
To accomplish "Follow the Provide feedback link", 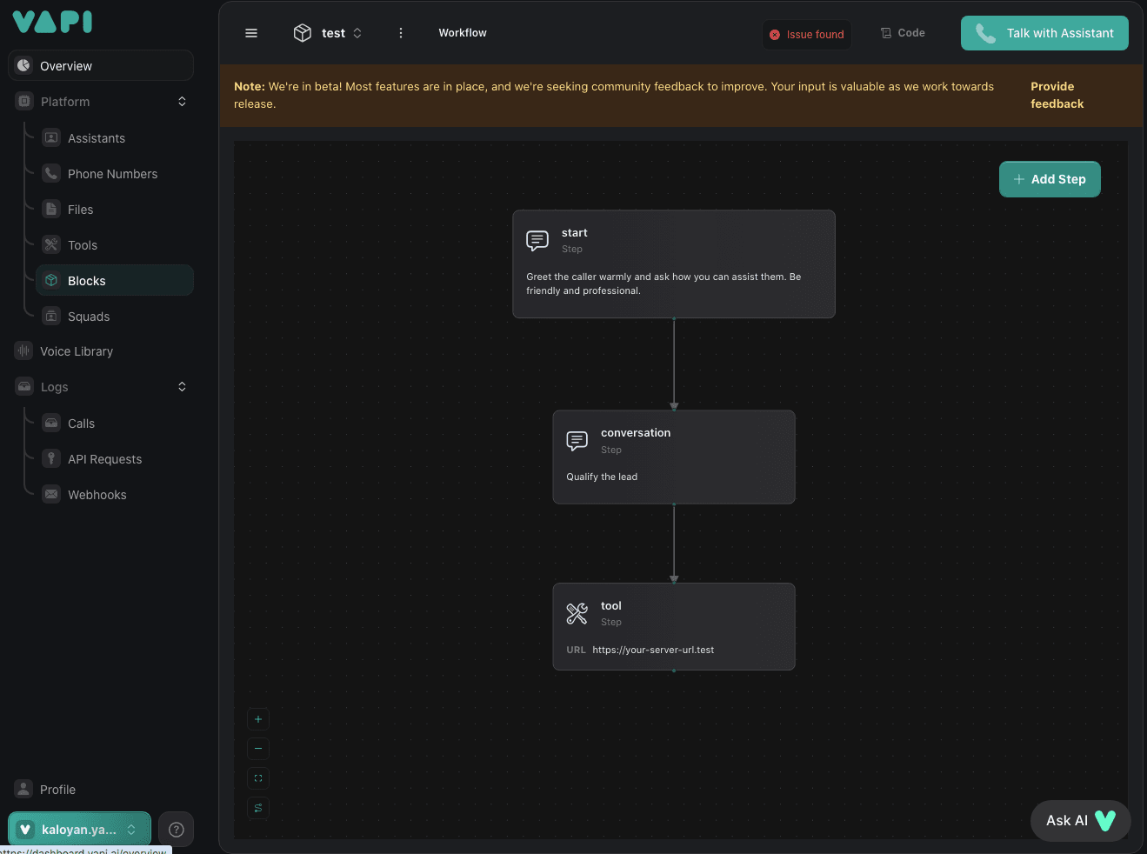I will tap(1057, 95).
